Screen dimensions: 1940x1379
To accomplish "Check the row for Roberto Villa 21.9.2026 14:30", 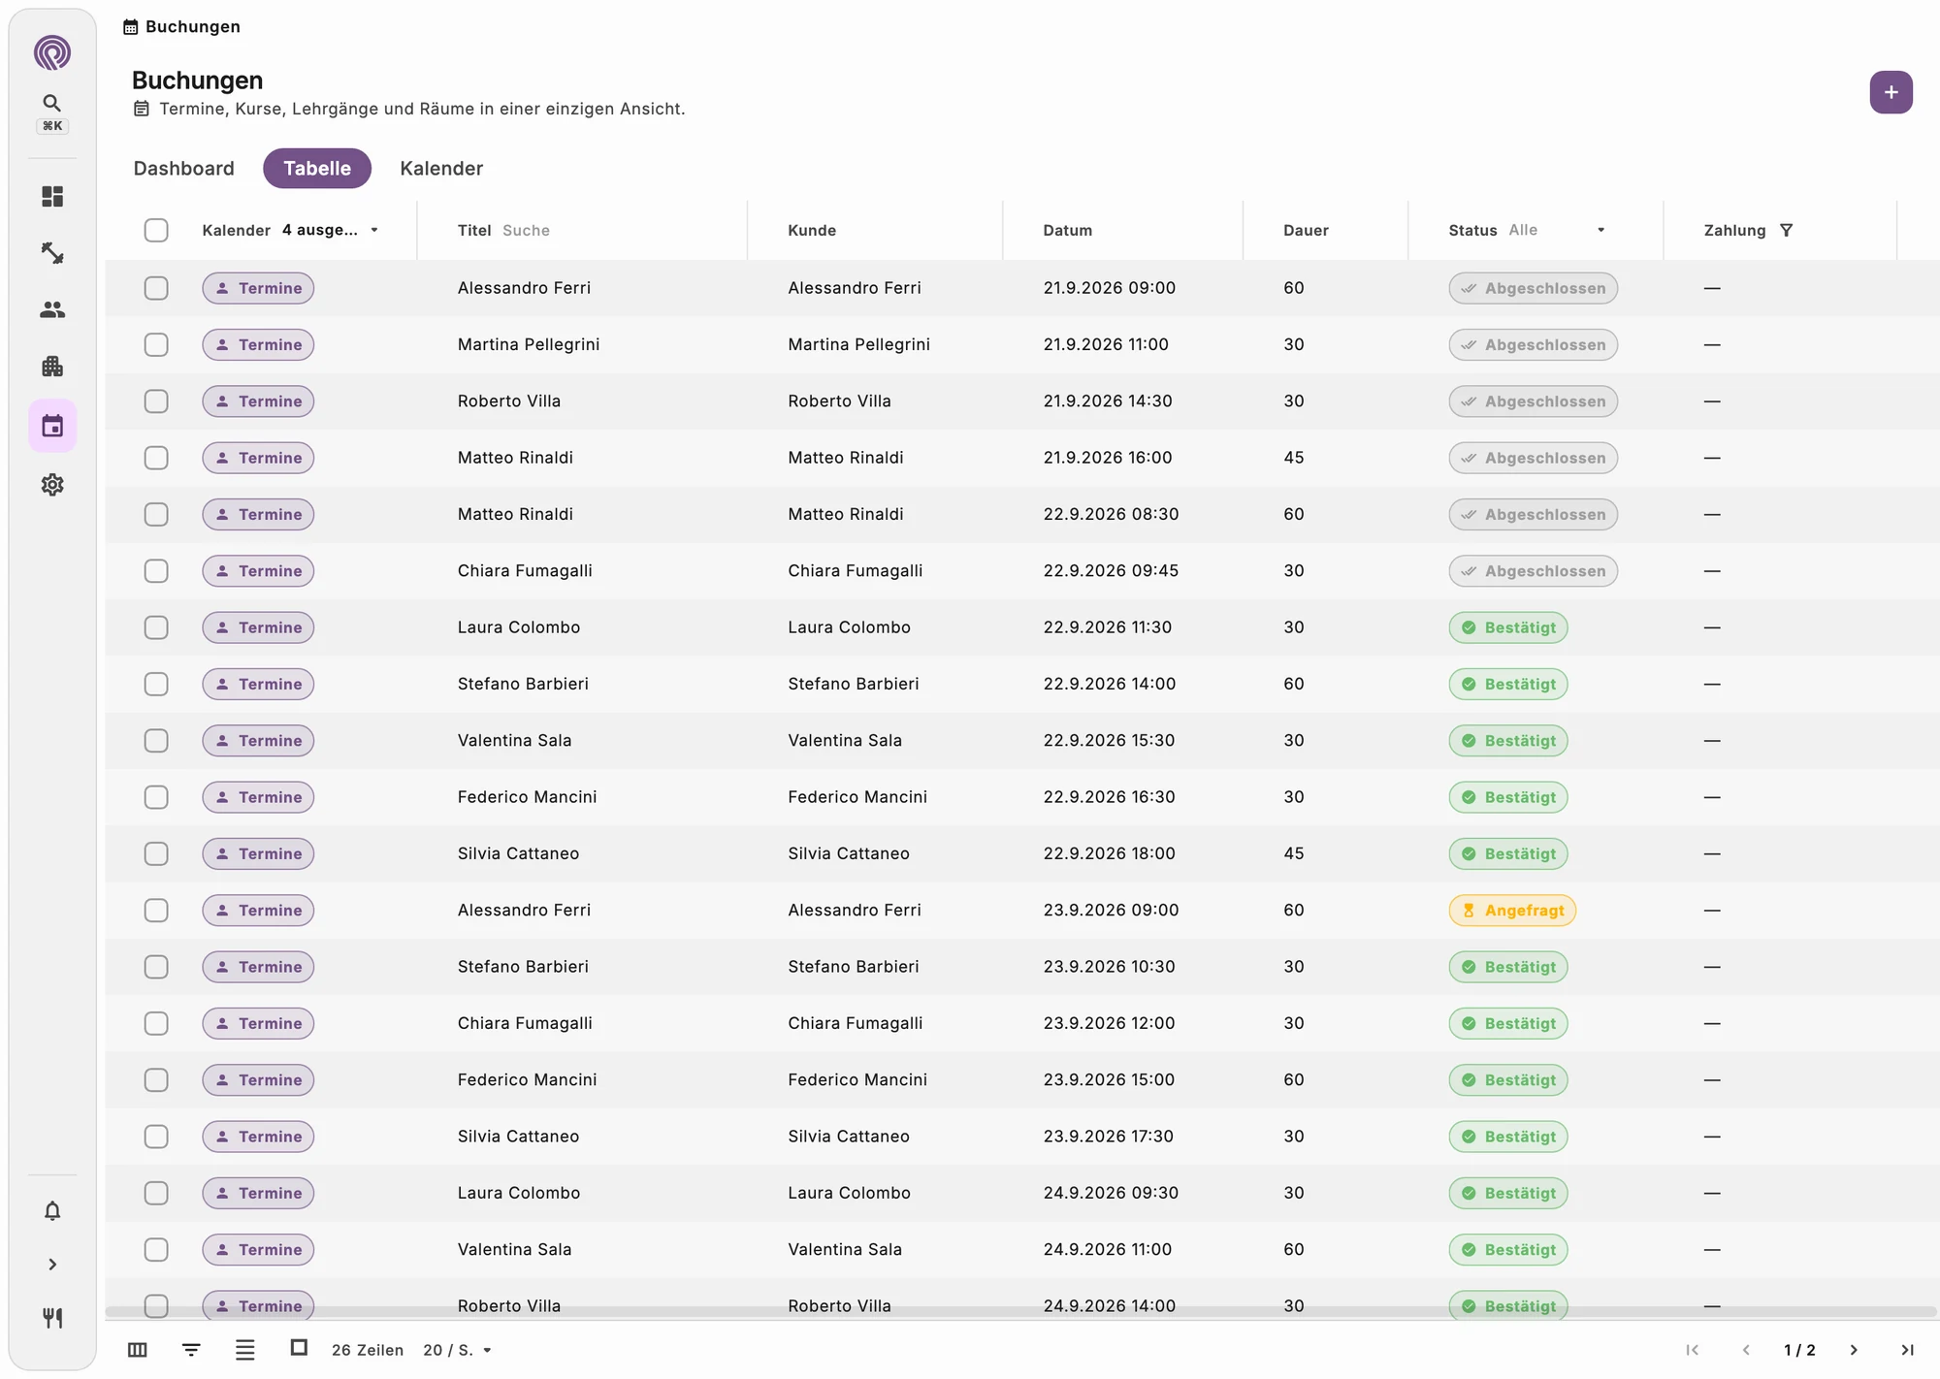I will click(x=156, y=401).
